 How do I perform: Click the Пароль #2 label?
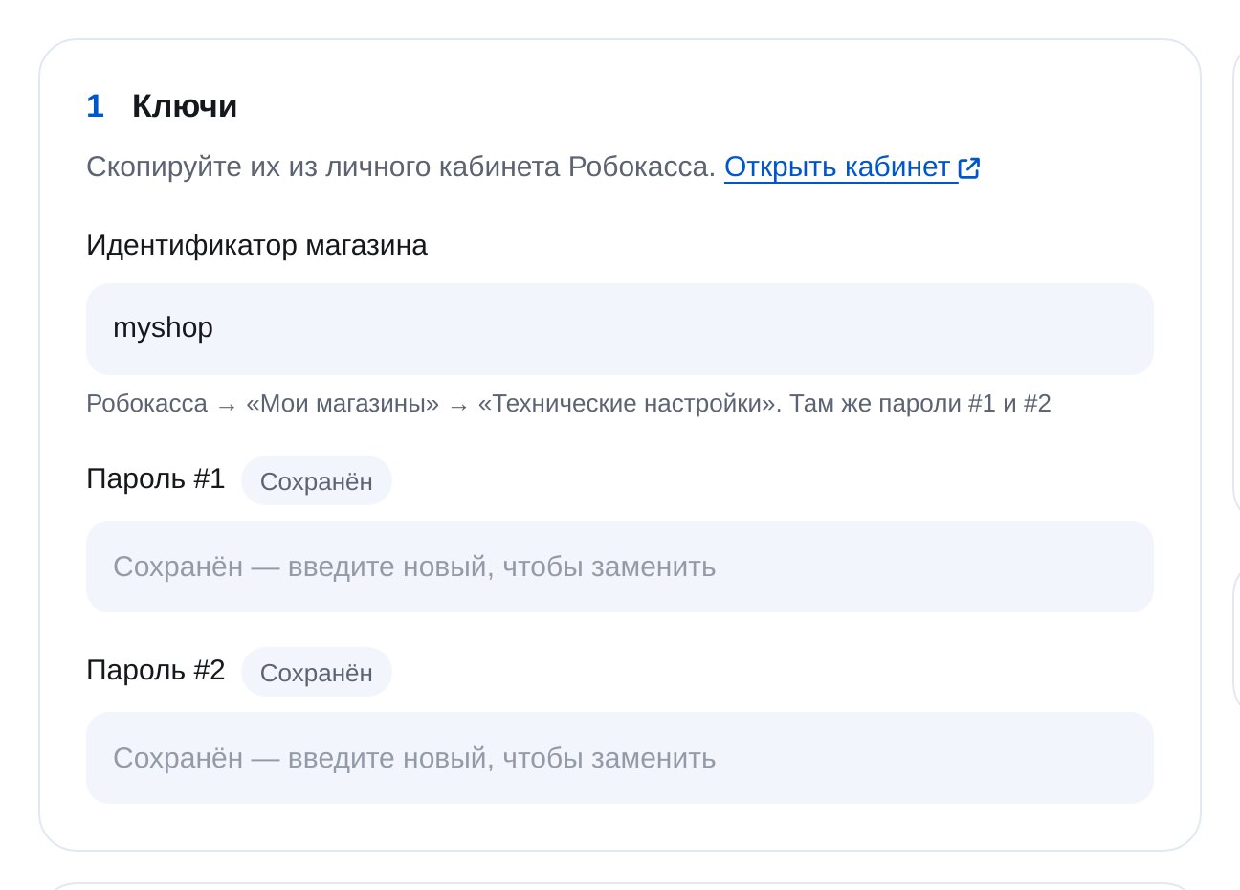click(155, 670)
